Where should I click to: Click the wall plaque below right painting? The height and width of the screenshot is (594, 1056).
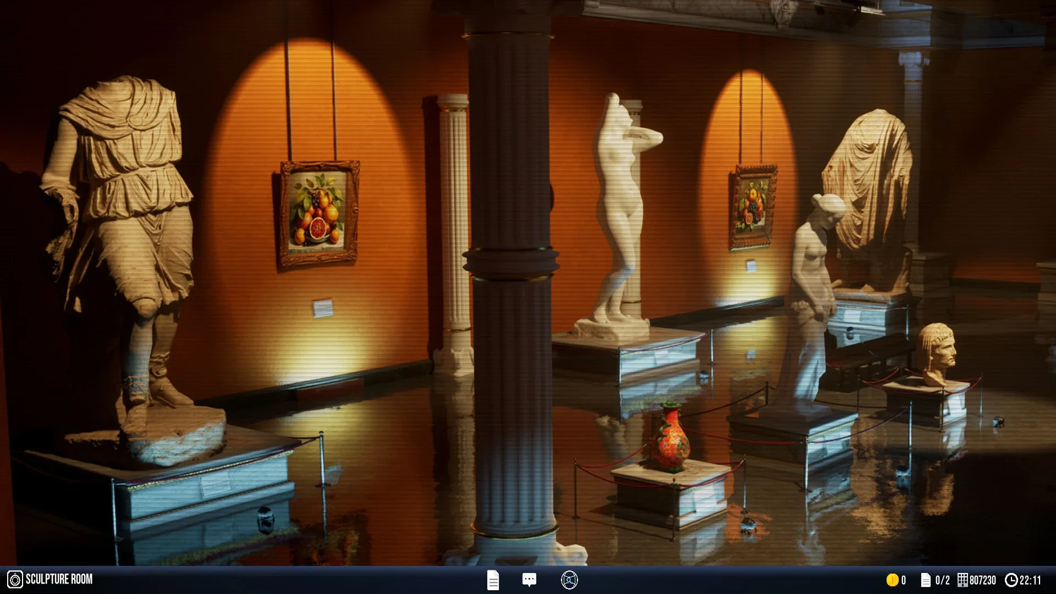pos(751,266)
